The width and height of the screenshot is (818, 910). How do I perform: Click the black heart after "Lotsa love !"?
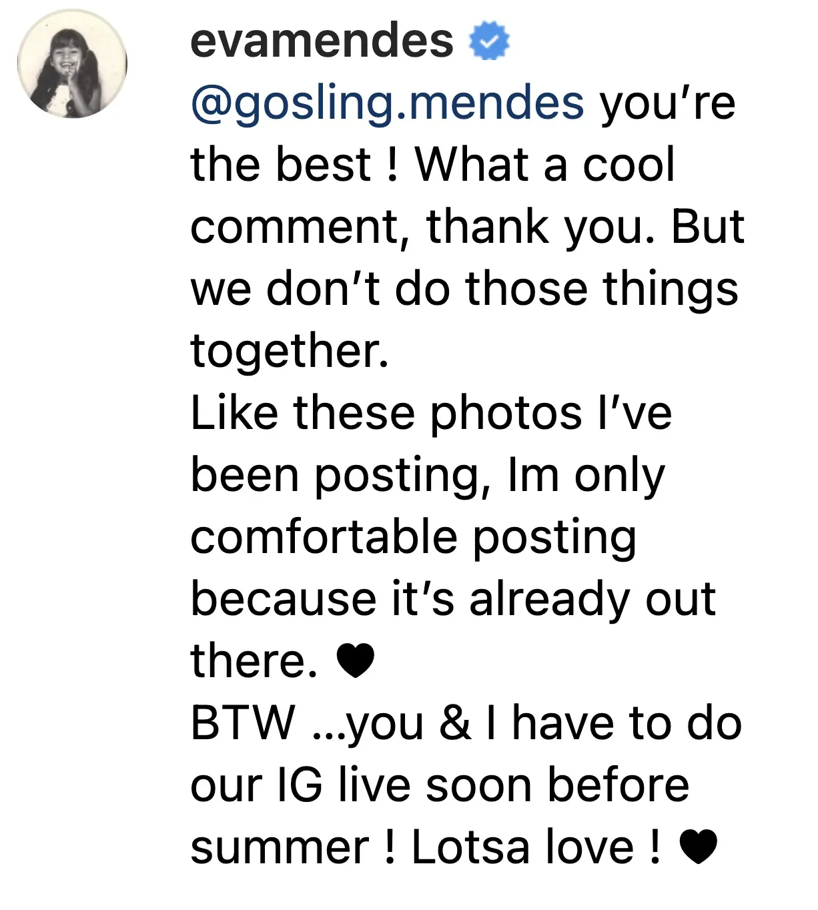click(x=698, y=847)
